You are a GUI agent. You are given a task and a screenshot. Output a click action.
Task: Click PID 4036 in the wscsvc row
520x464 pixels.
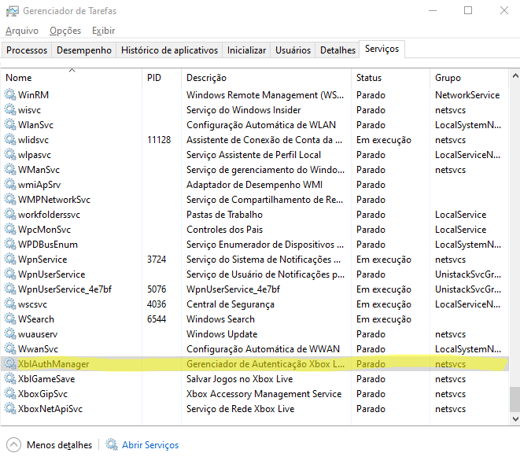(157, 304)
